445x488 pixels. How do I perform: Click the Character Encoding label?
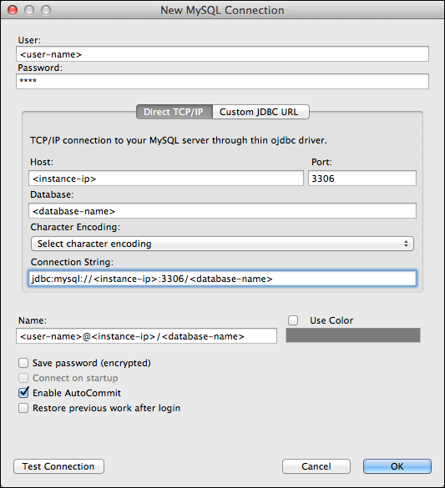coord(75,227)
